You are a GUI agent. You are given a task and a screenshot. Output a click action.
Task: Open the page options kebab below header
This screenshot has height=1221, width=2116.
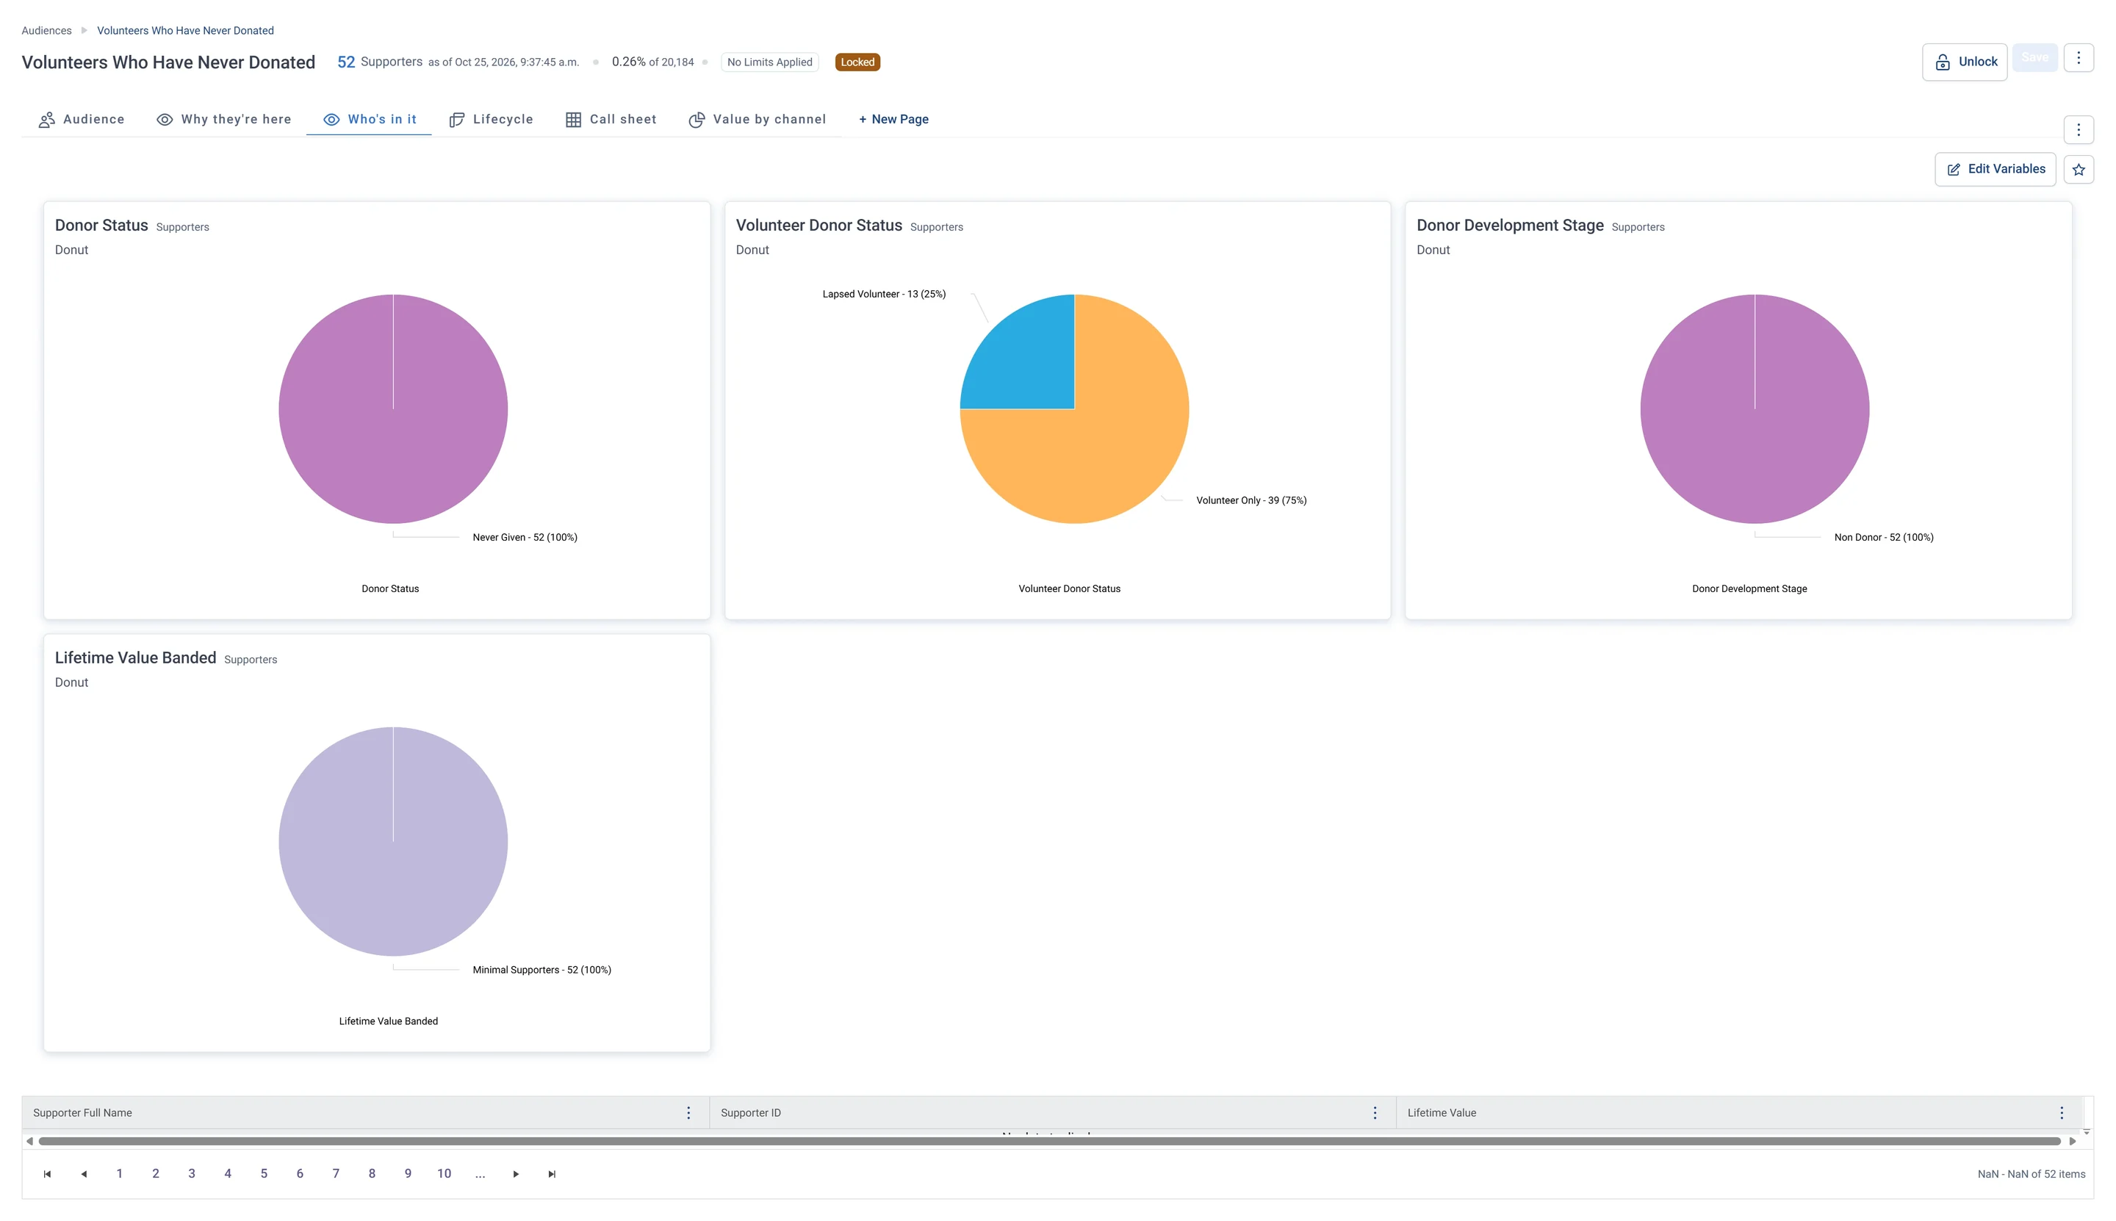pyautogui.click(x=2077, y=130)
